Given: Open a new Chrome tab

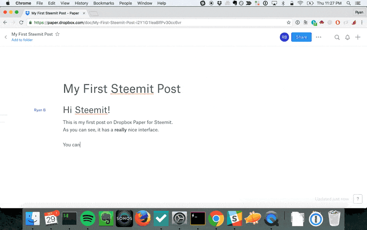Looking at the screenshot, I should point(94,14).
